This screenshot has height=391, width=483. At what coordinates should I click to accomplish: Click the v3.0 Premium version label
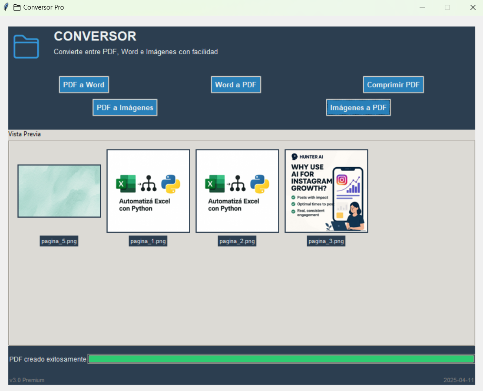tap(27, 380)
